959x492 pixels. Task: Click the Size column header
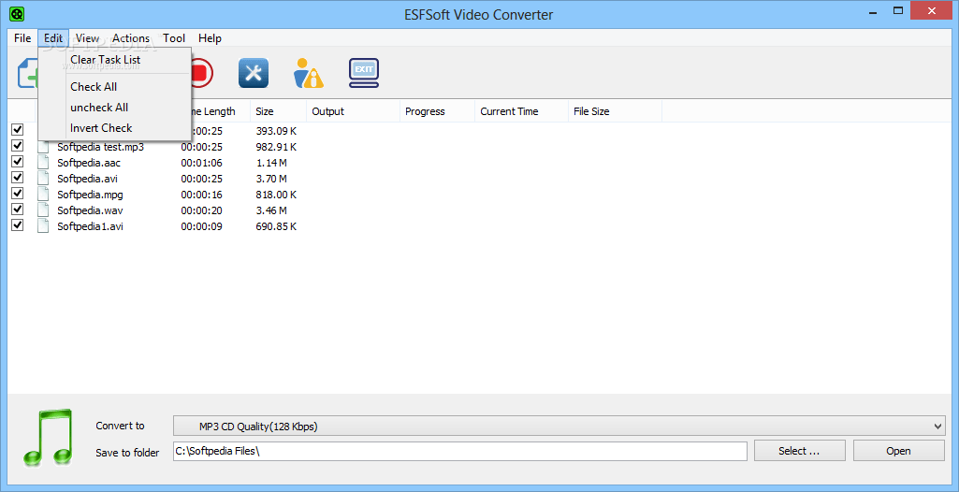(x=278, y=111)
